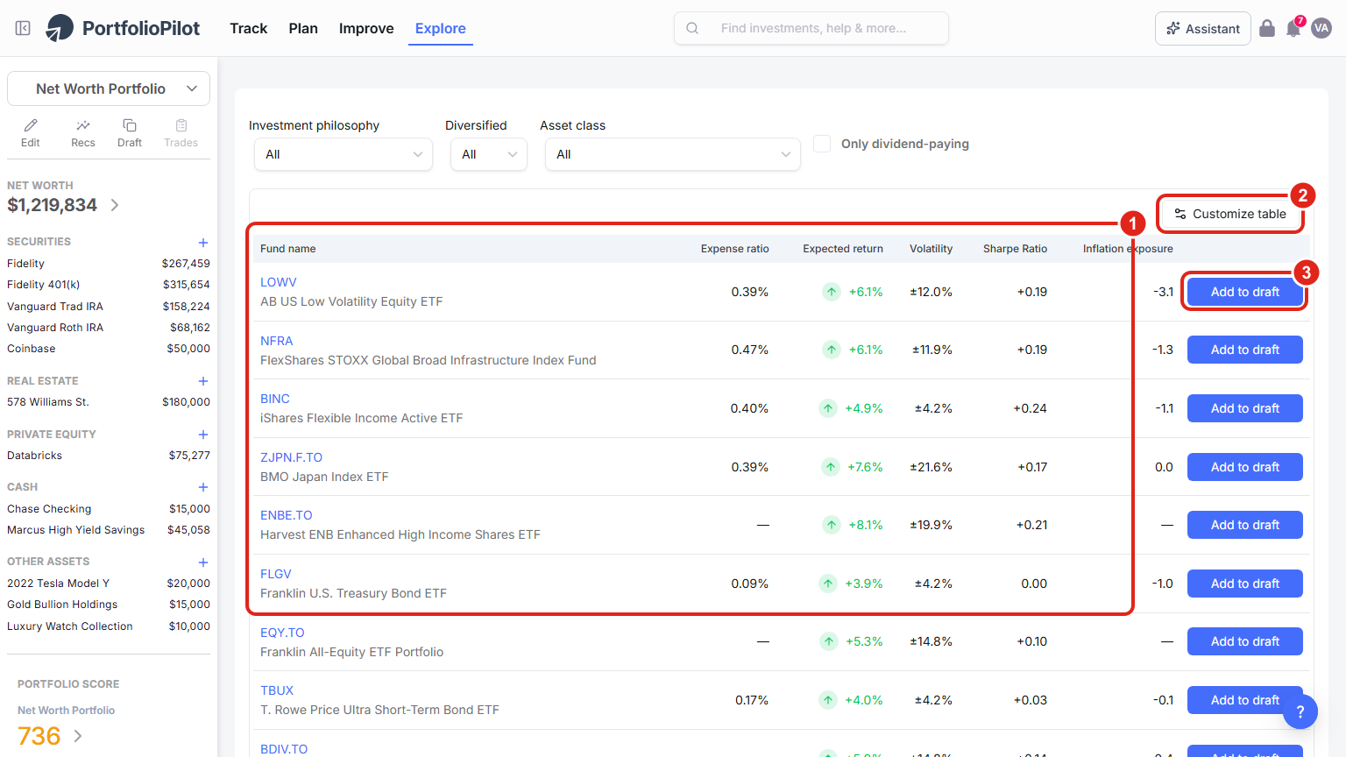Click the PortfolioPilot logo
1346x757 pixels.
pos(123,28)
